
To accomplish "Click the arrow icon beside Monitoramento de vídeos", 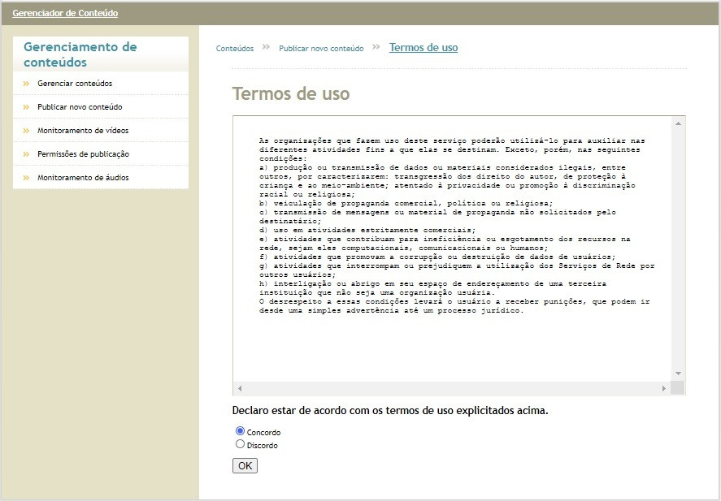I will 26,131.
